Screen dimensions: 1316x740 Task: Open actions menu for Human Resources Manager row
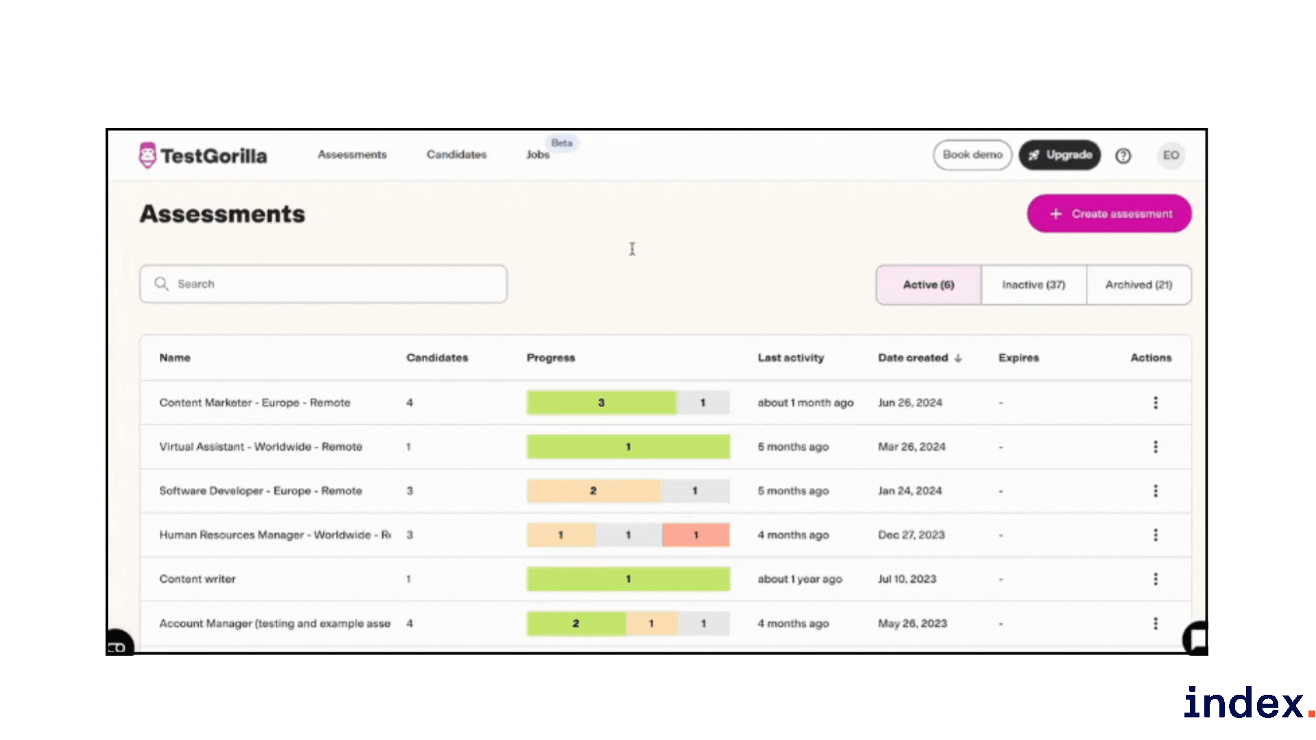pos(1156,535)
